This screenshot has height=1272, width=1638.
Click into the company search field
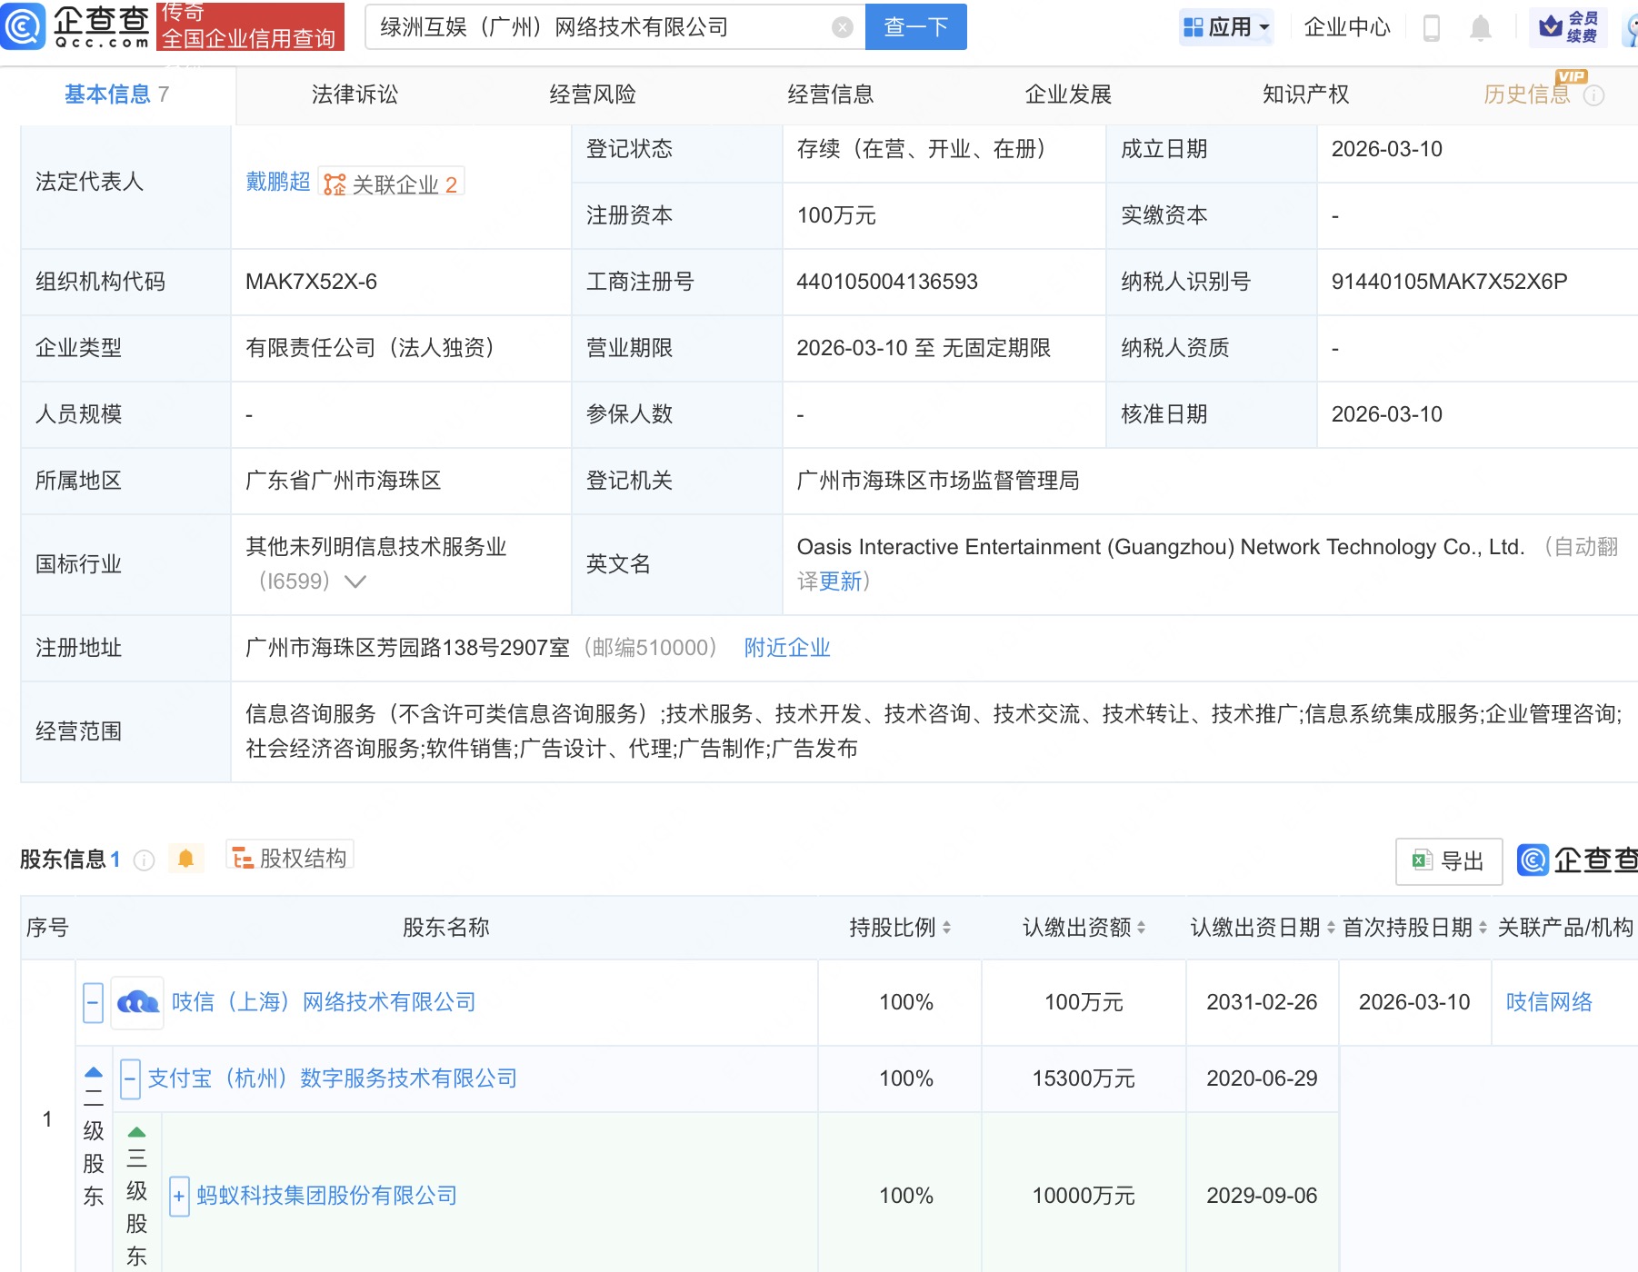(600, 27)
